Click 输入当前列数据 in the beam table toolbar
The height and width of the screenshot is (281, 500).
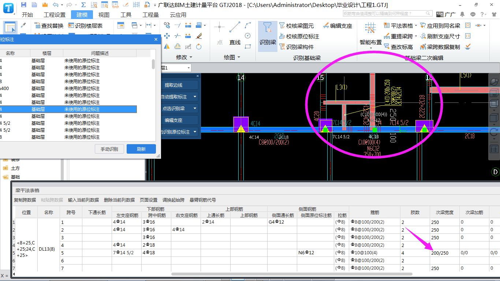(x=83, y=200)
